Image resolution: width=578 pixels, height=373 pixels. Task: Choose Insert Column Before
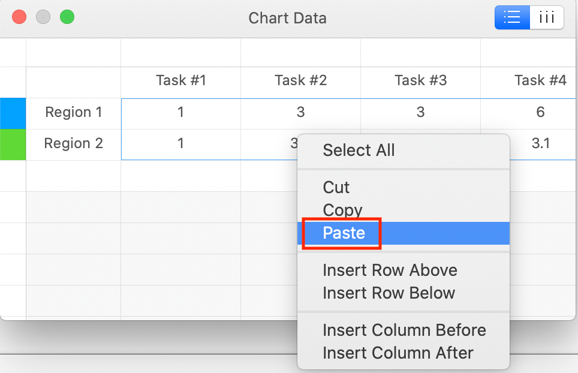coord(404,330)
